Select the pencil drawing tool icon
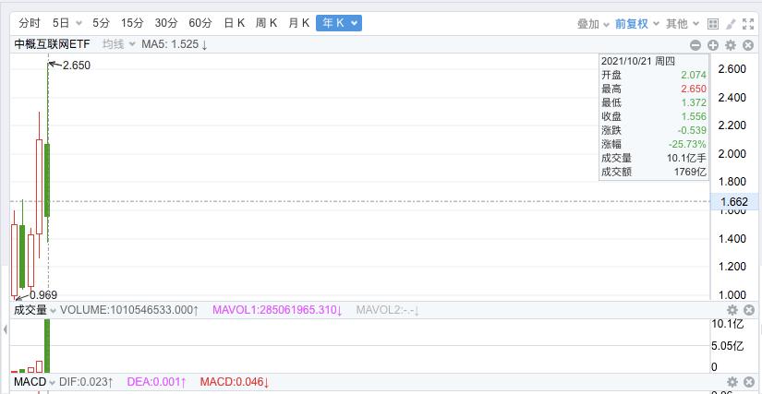This screenshot has width=762, height=394. [731, 24]
